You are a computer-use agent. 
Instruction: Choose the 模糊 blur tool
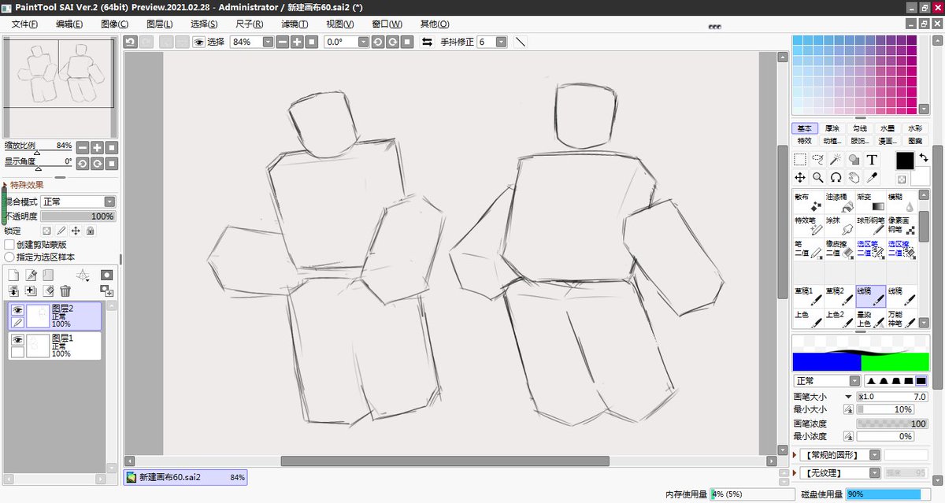[x=902, y=202]
